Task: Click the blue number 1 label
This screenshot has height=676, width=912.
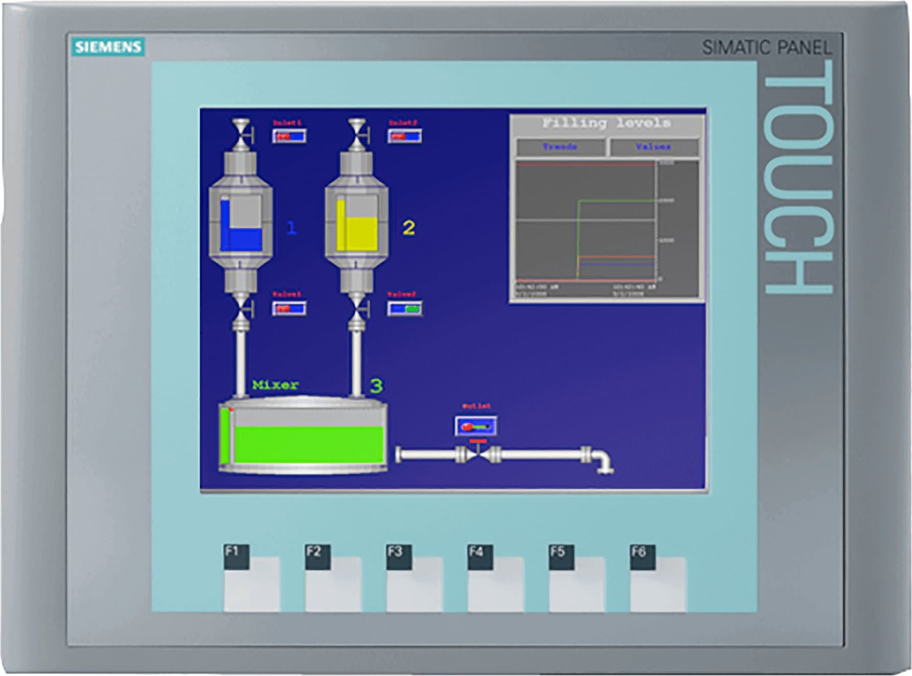Action: (x=291, y=227)
